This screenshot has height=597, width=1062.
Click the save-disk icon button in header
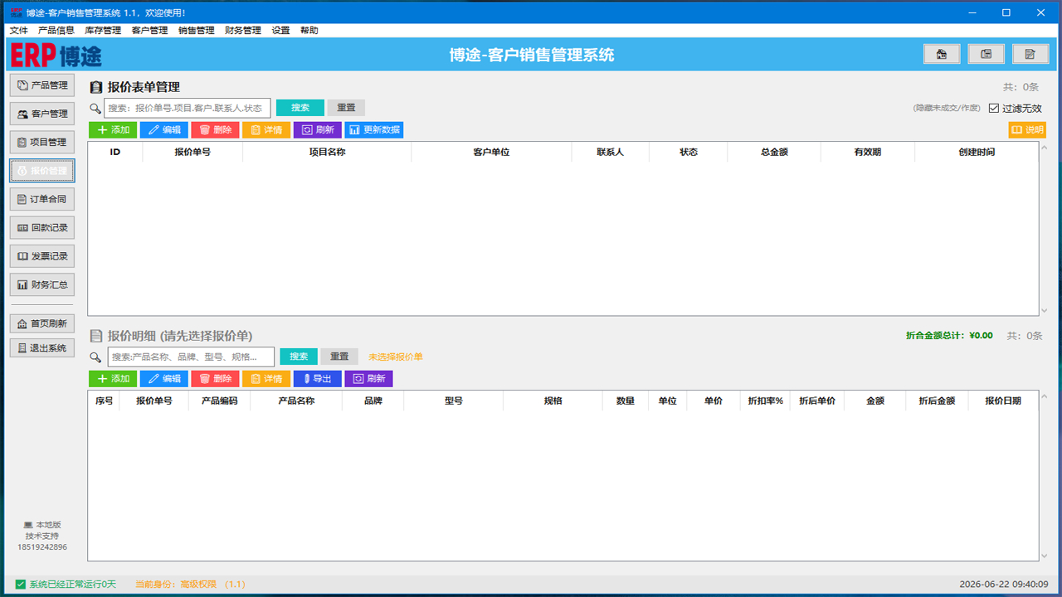pyautogui.click(x=986, y=54)
